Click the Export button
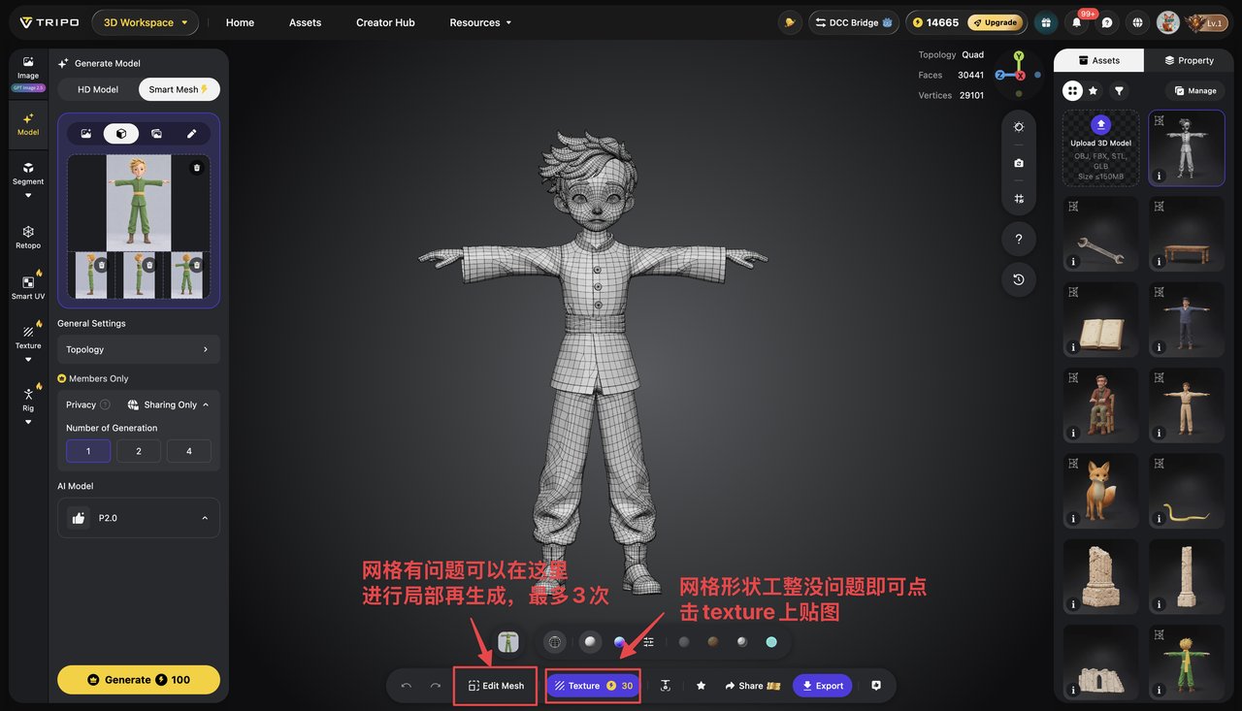This screenshot has height=711, width=1242. point(823,686)
